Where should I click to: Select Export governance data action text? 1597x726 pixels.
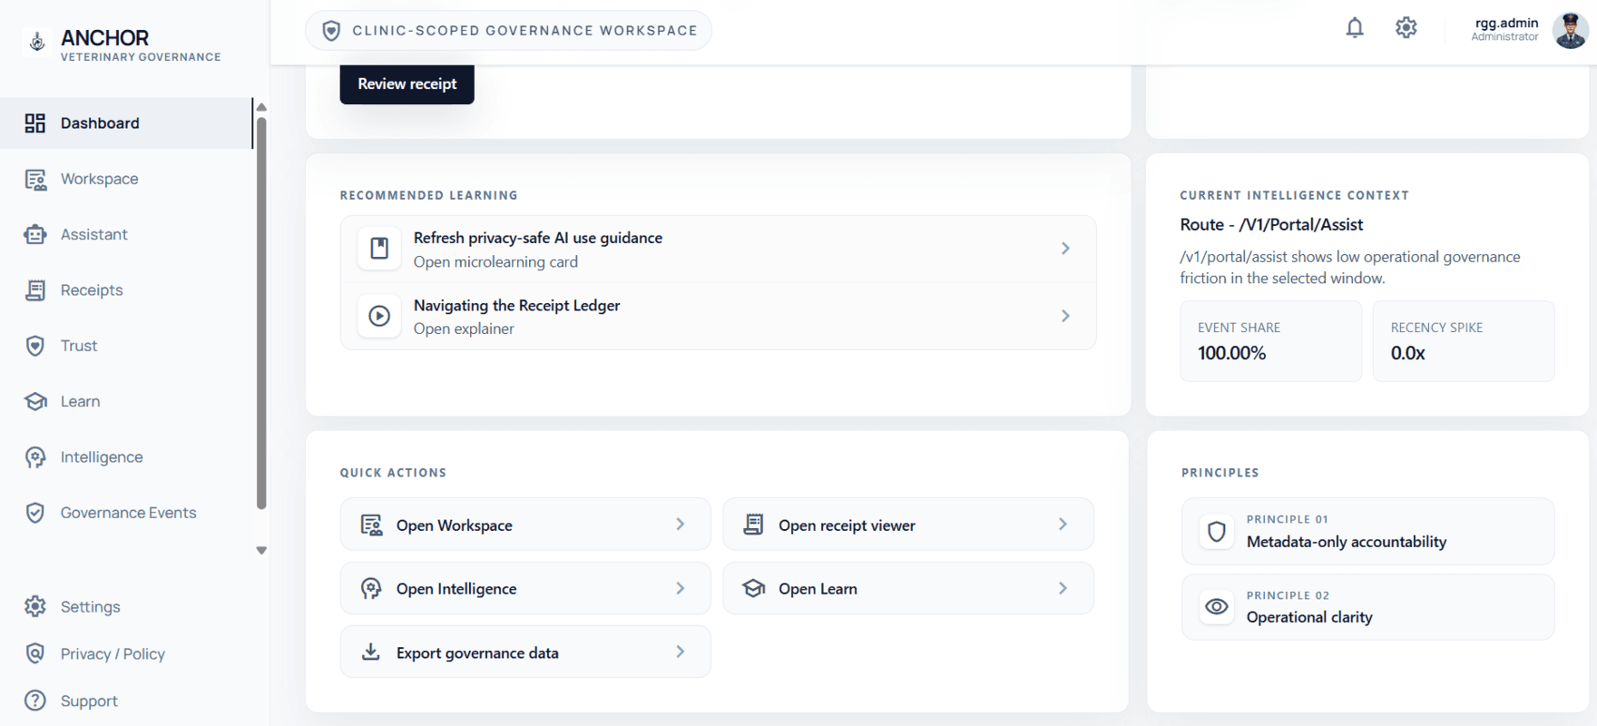point(477,653)
